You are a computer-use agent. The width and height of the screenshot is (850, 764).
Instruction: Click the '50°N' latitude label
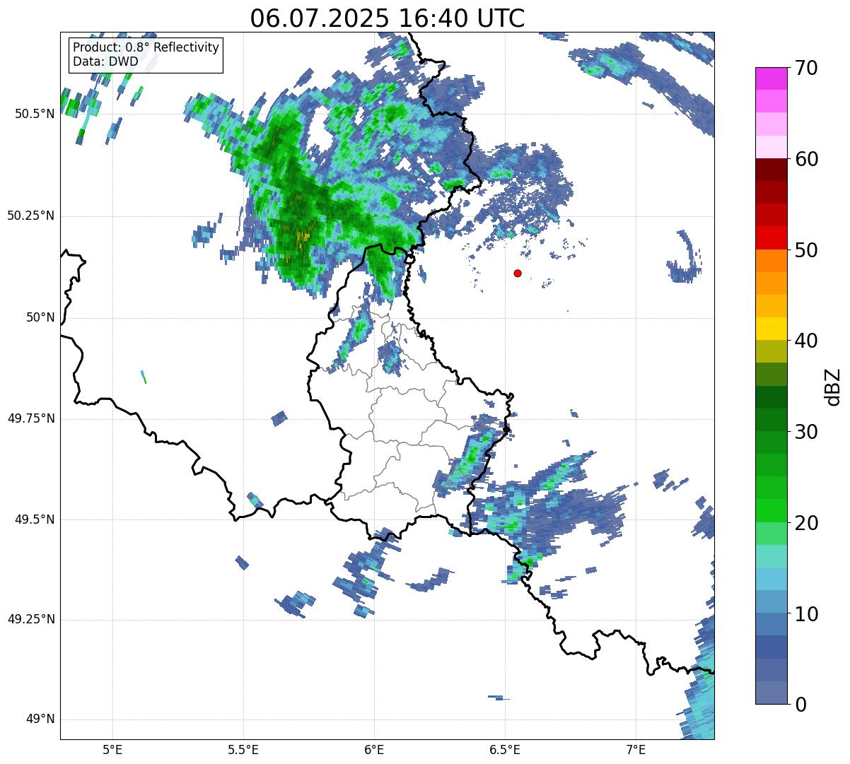point(40,317)
